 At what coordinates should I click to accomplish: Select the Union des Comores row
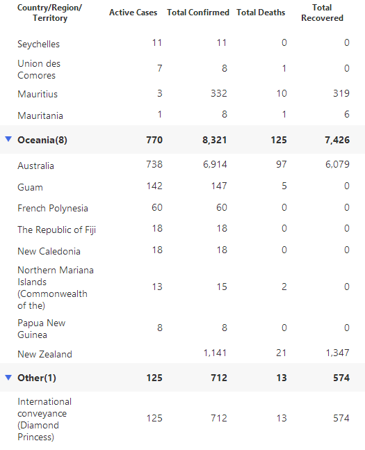(182, 69)
